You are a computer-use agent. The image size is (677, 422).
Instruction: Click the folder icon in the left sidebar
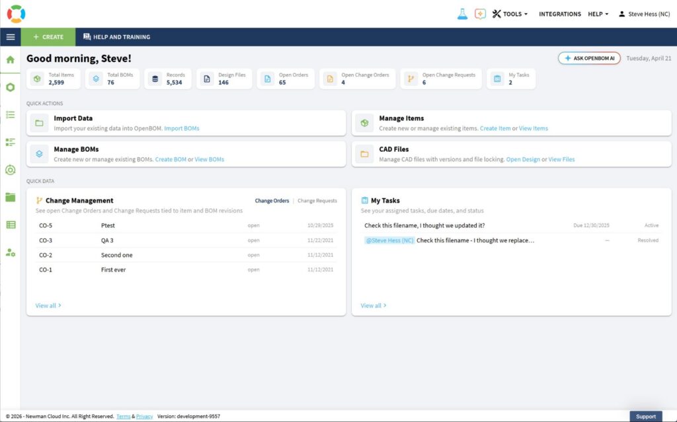coord(10,197)
